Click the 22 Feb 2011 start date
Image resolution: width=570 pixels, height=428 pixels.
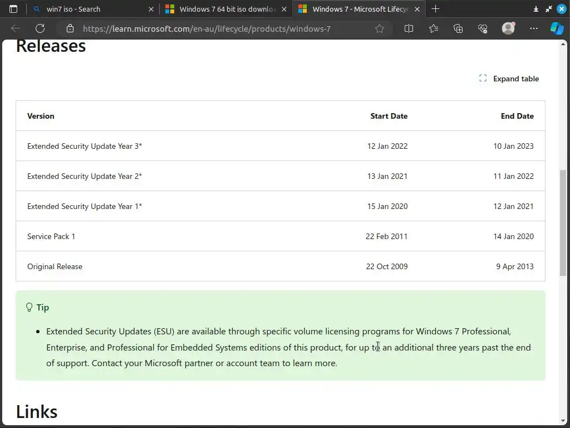386,236
